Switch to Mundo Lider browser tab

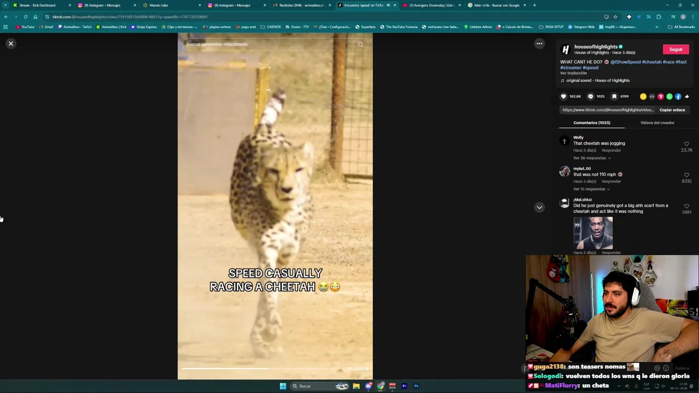pyautogui.click(x=171, y=5)
